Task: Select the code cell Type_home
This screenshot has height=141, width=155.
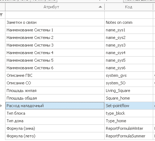Action: [129, 121]
